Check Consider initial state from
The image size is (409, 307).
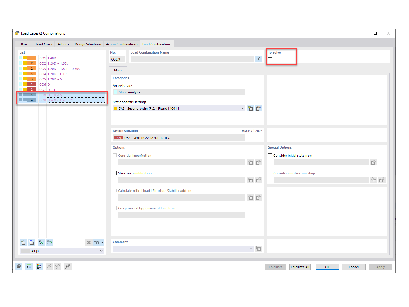coord(270,156)
